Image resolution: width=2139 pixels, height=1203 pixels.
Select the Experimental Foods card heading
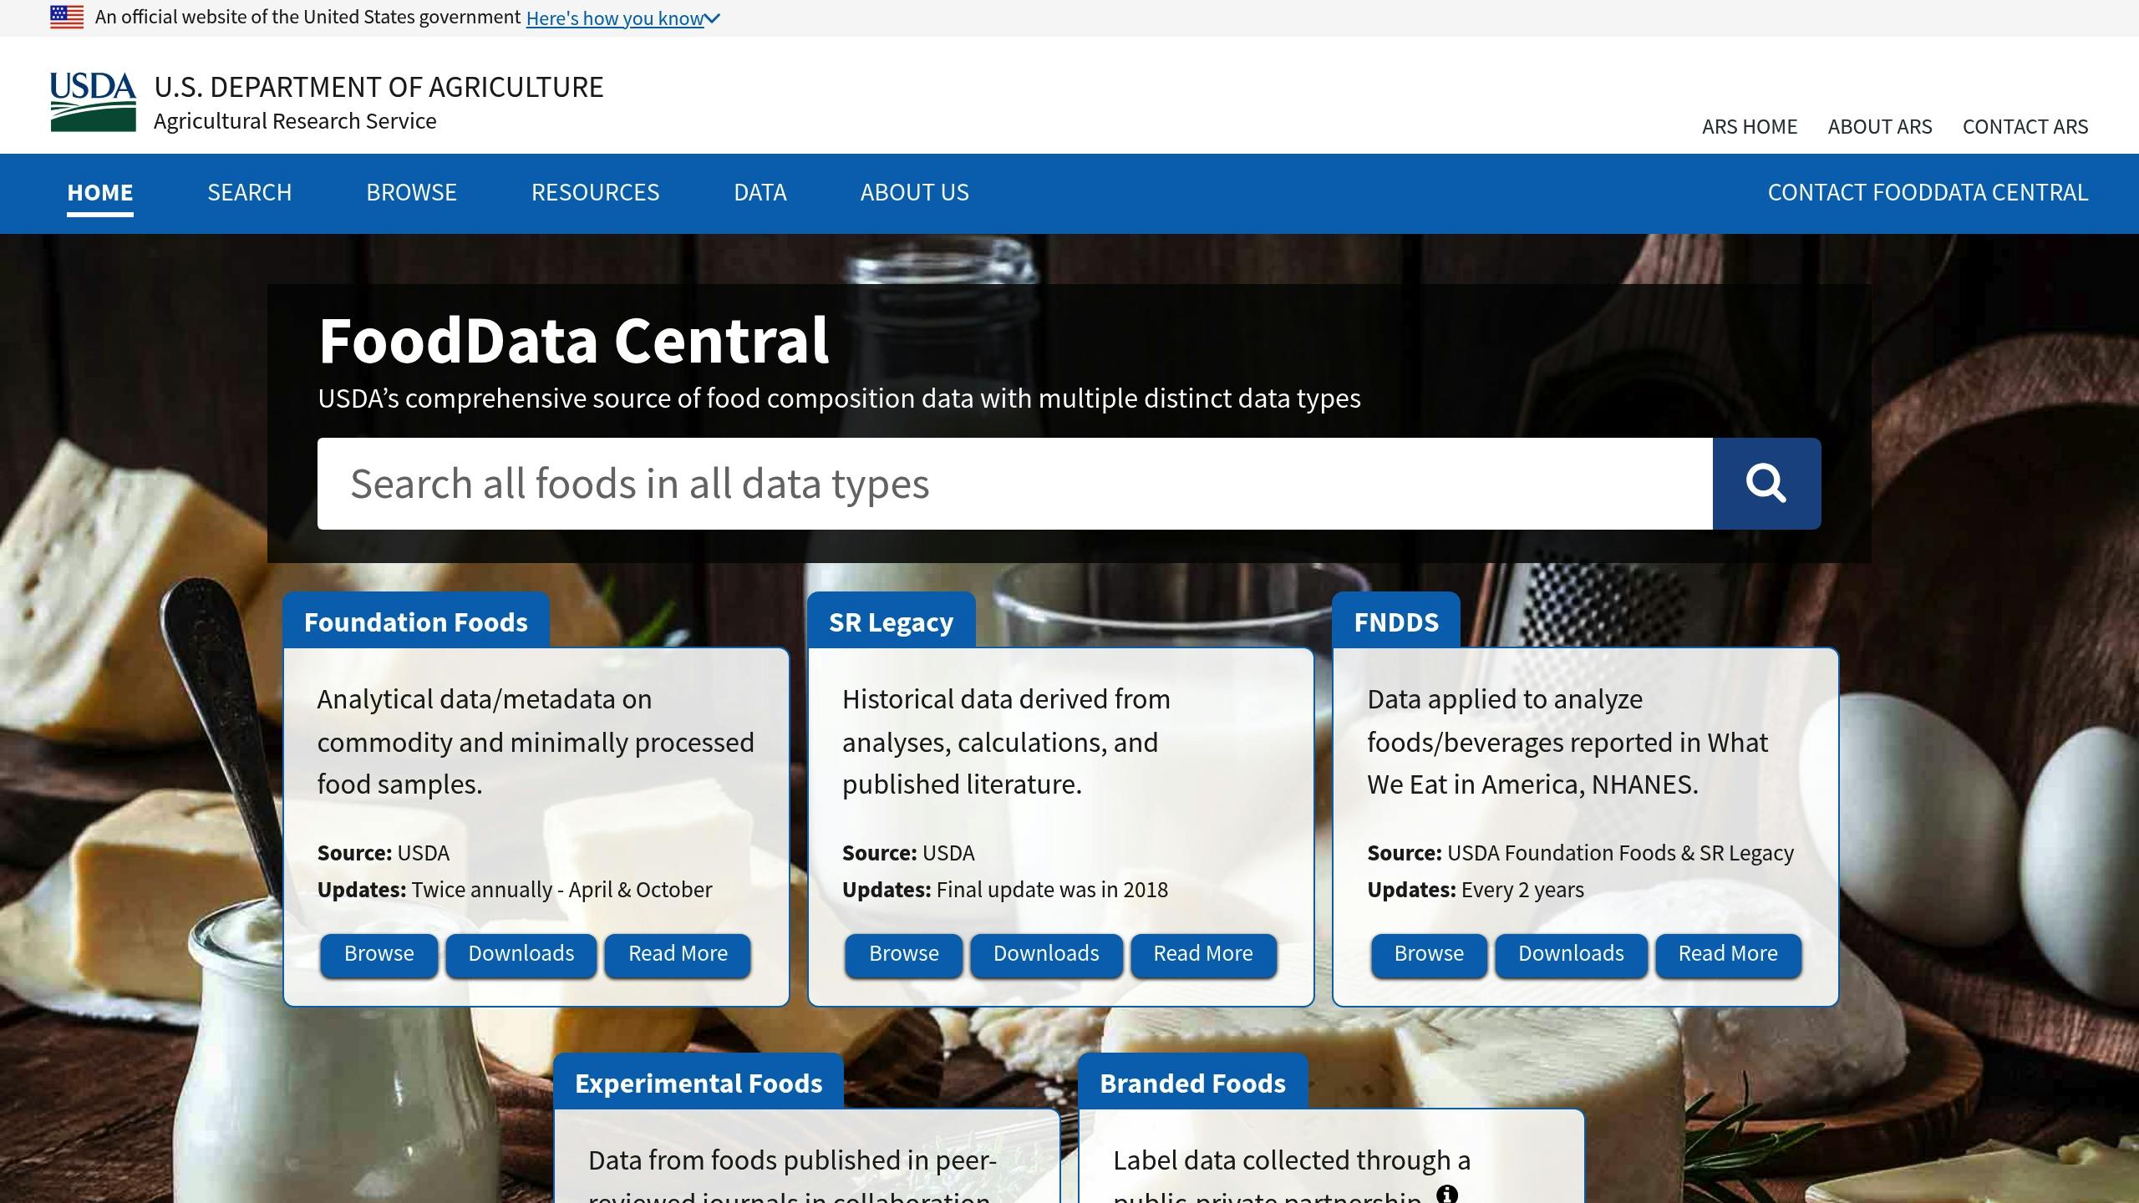pos(699,1084)
